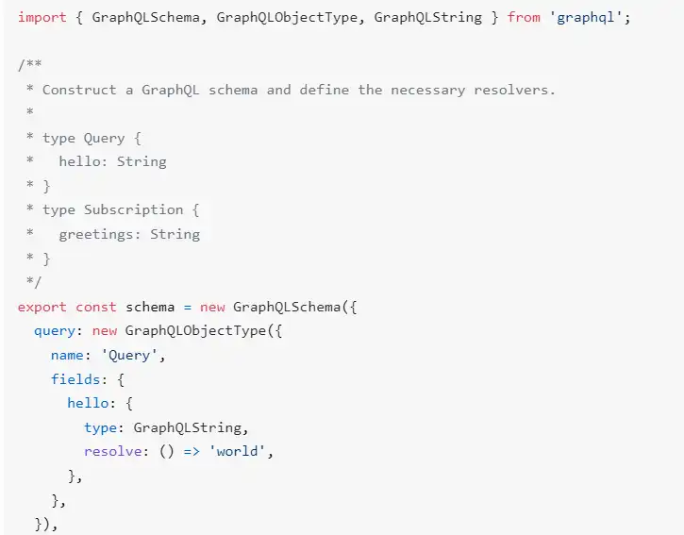Click the 'query' property key
The height and width of the screenshot is (535, 684).
(x=55, y=331)
